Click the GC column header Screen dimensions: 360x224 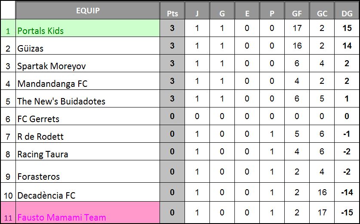click(322, 11)
